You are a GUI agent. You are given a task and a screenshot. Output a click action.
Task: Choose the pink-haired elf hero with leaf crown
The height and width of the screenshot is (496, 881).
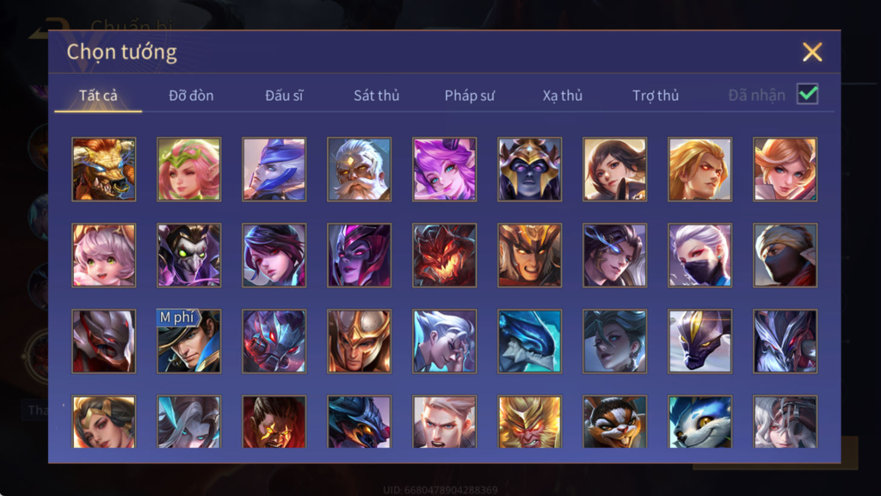click(189, 169)
